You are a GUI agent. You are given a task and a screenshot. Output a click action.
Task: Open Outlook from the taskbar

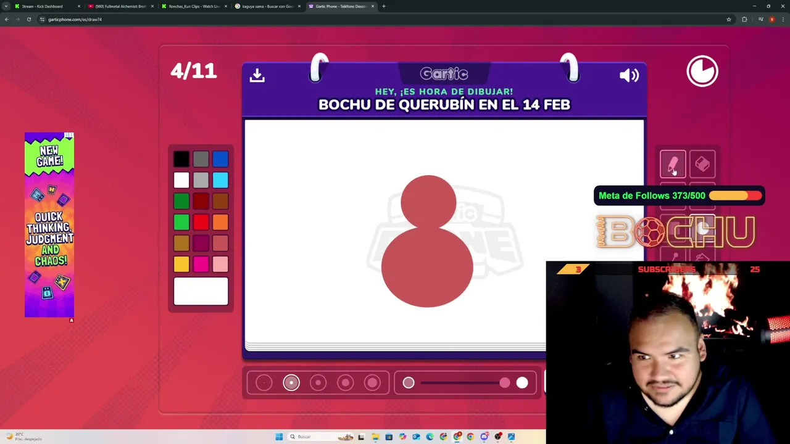(416, 437)
